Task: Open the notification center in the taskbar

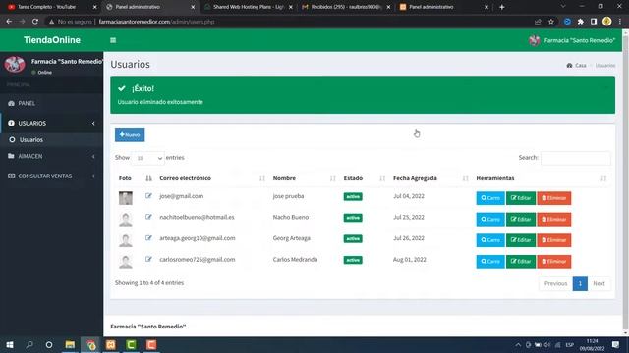Action: click(616, 344)
